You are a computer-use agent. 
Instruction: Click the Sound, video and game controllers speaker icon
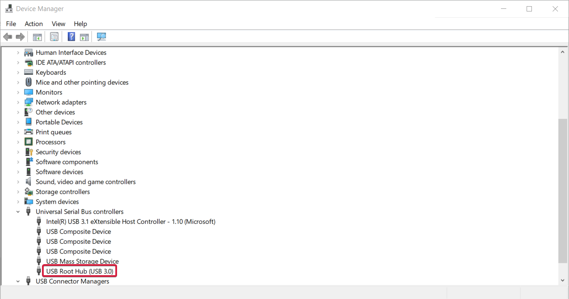pos(29,182)
